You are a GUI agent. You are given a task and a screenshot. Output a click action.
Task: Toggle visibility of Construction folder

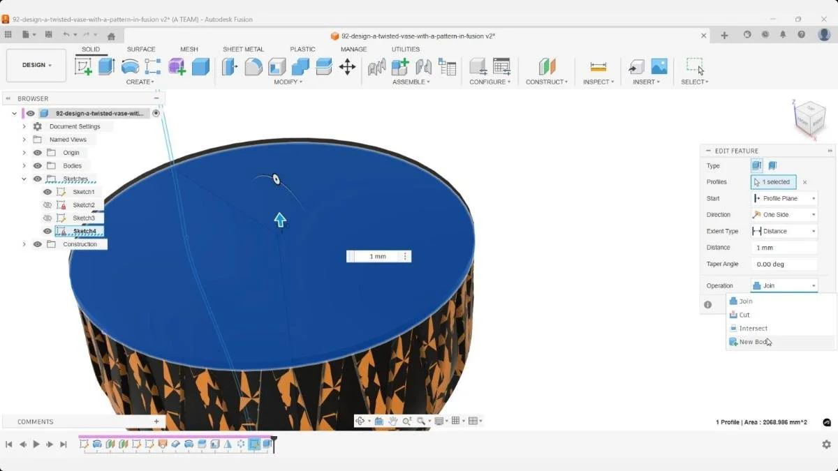[x=38, y=244]
